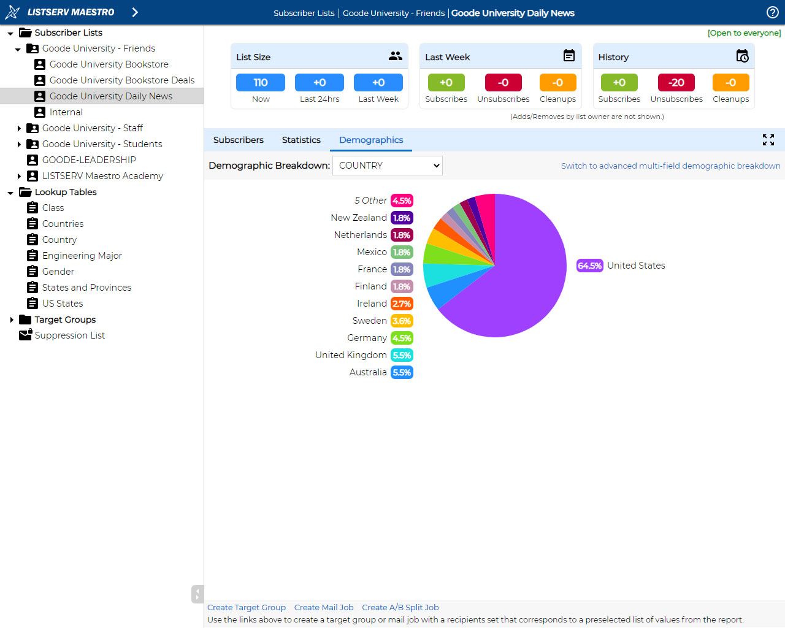785x628 pixels.
Task: Switch to the Subscribers tab
Action: click(x=239, y=140)
